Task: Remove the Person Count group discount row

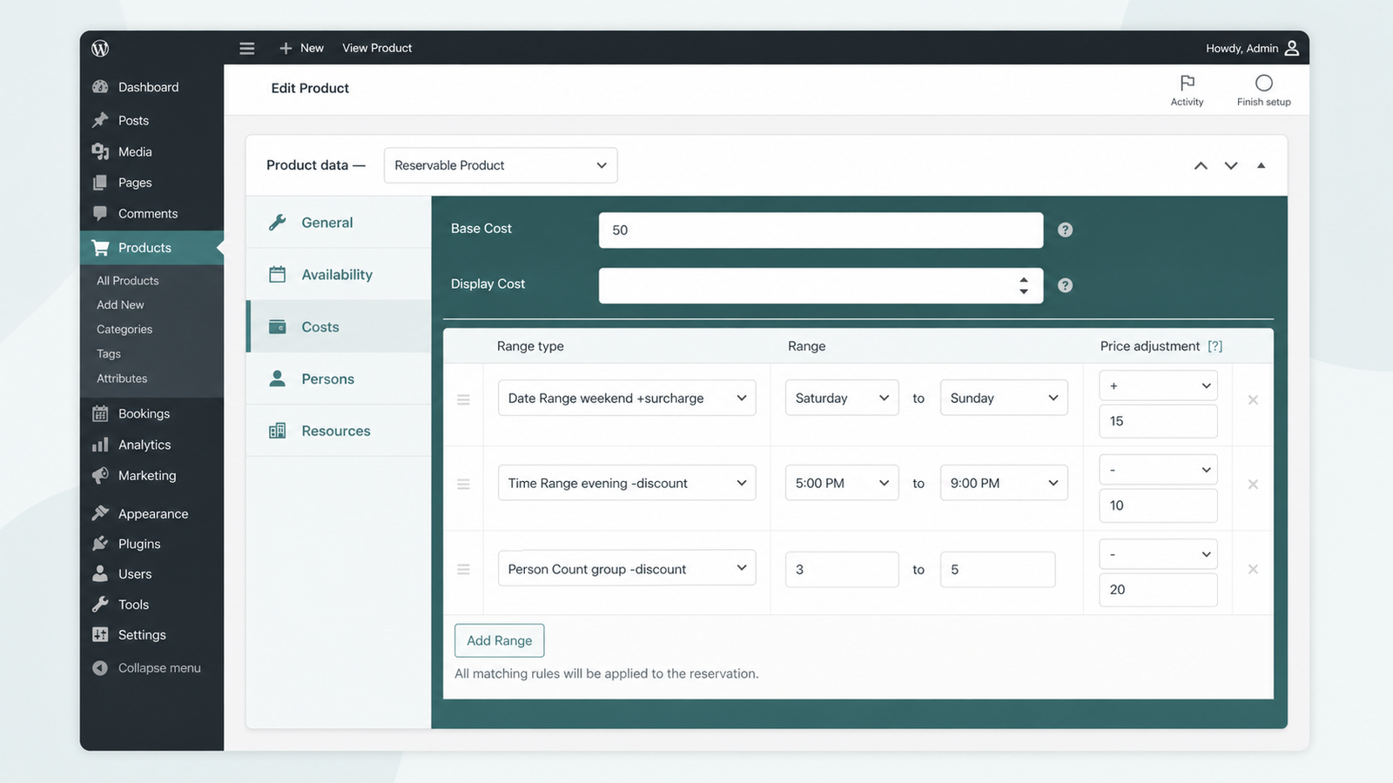Action: pos(1253,570)
